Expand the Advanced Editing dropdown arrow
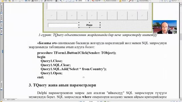This screenshot has height=102, width=182. (x=150, y=1)
